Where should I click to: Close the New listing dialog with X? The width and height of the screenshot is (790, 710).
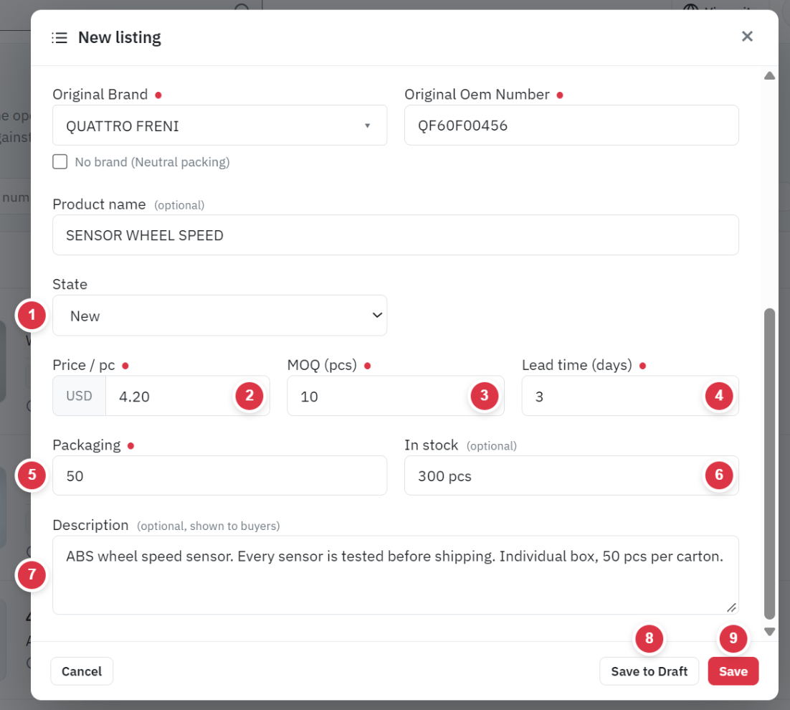tap(747, 37)
